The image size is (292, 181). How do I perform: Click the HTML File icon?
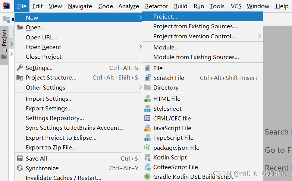(147, 99)
